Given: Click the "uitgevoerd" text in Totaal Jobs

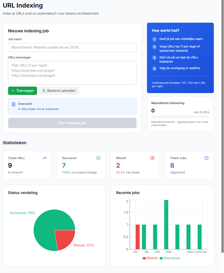Looking at the screenshot, I should click(x=178, y=172).
